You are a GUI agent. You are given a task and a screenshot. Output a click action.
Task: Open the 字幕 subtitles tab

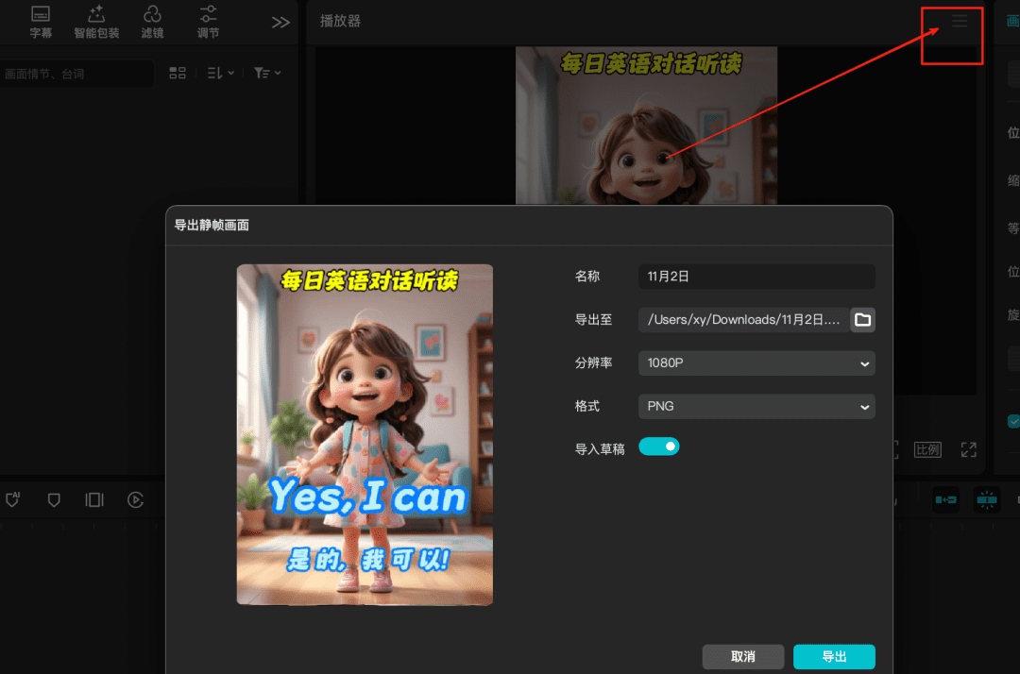[41, 22]
